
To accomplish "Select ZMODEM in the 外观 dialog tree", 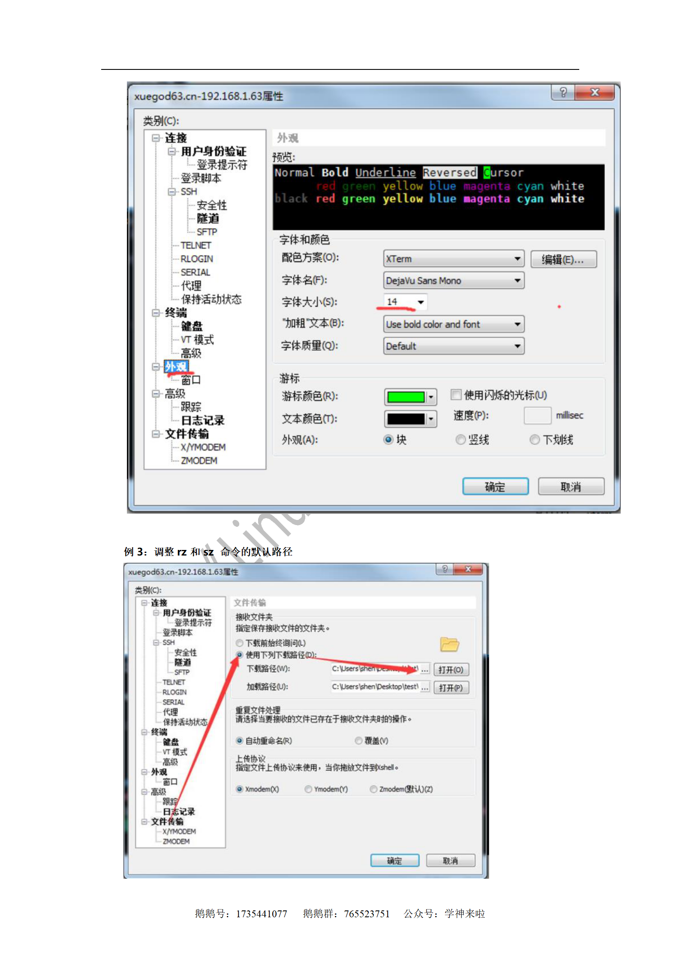I will tap(199, 461).
